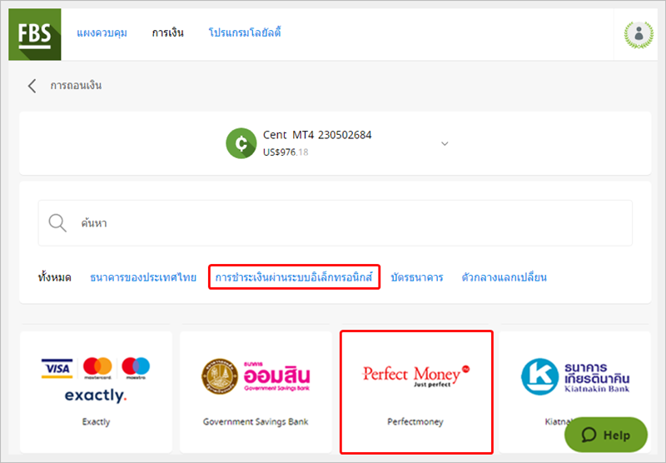Select the ธนาคารของประเทศไทย filter tab
The width and height of the screenshot is (666, 463).
(143, 277)
